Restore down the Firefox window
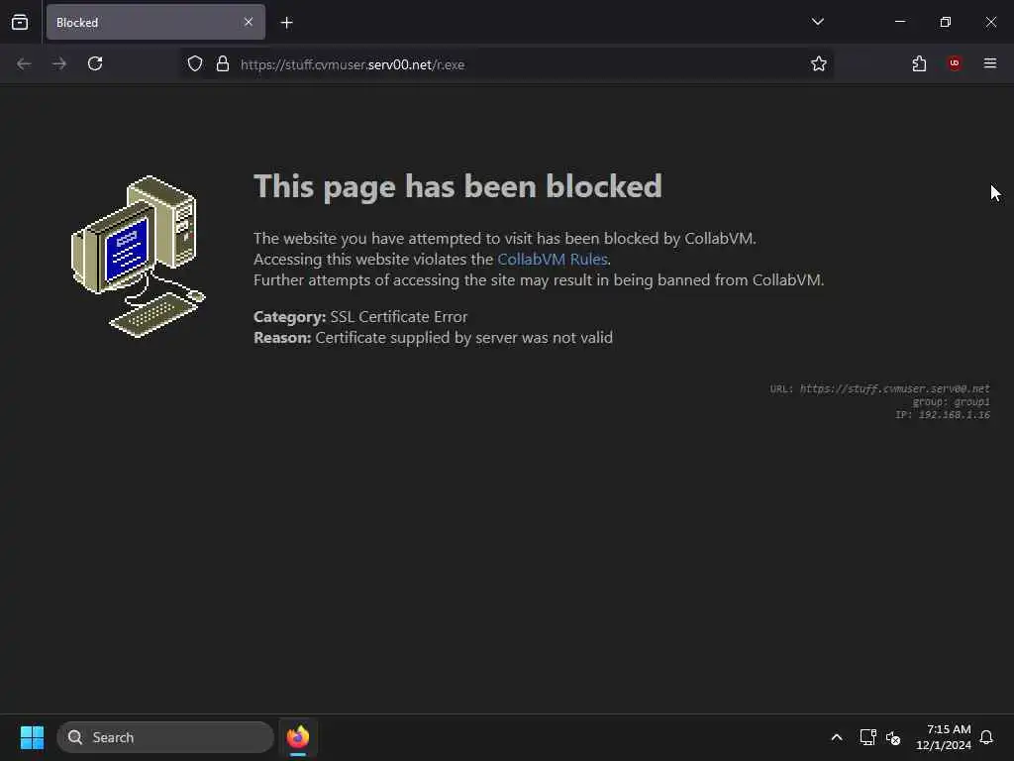 point(946,22)
